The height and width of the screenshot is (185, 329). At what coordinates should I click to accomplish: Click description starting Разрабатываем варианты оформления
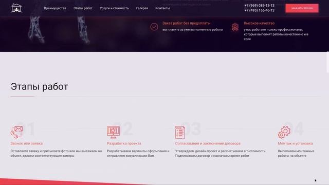pyautogui.click(x=138, y=153)
